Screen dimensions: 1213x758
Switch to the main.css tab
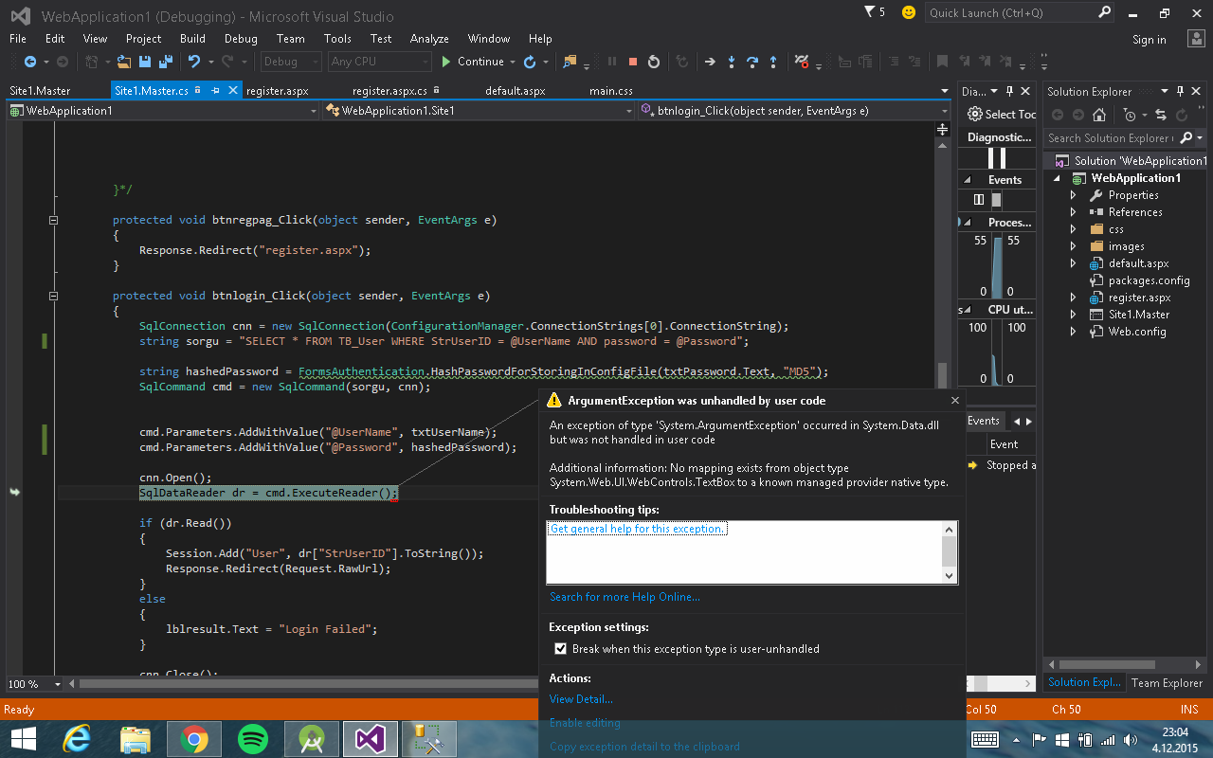click(x=611, y=91)
